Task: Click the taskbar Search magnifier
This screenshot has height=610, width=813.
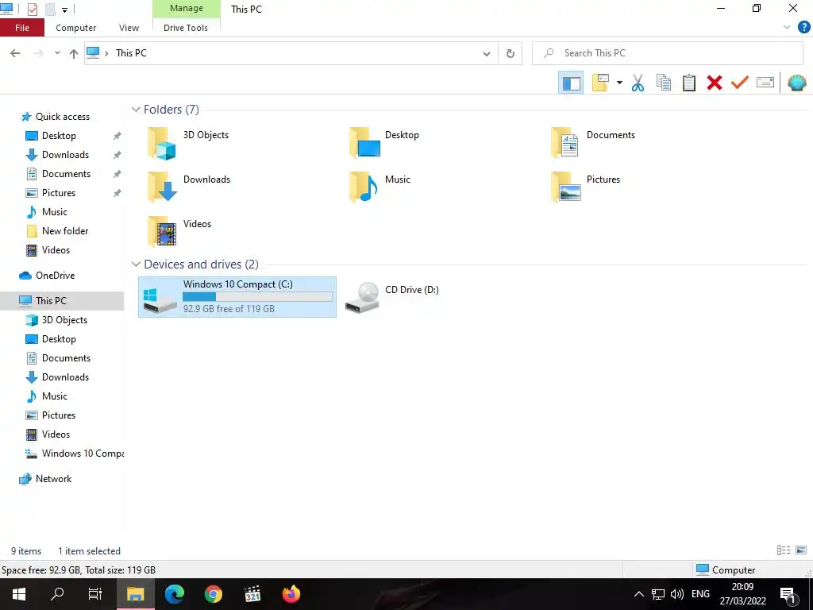Action: [x=57, y=594]
